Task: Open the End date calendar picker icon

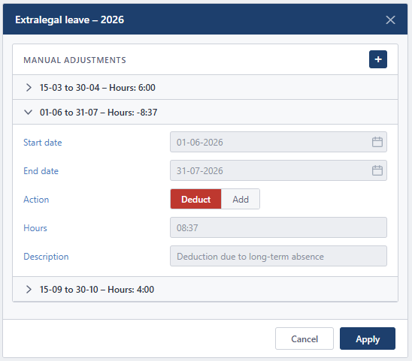Action: (x=377, y=170)
